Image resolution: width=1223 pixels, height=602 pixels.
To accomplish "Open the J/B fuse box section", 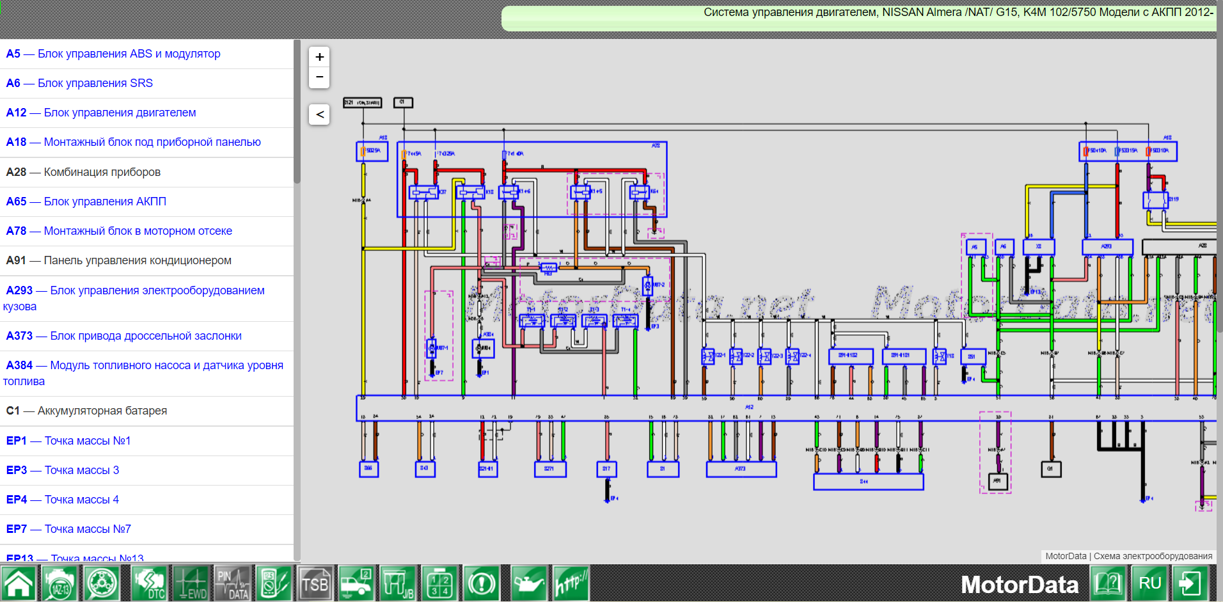I will pos(398,583).
